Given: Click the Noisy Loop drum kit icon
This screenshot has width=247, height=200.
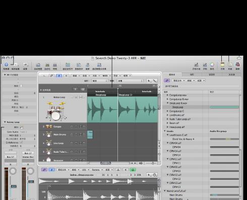Looking at the screenshot, I should pos(56,111).
